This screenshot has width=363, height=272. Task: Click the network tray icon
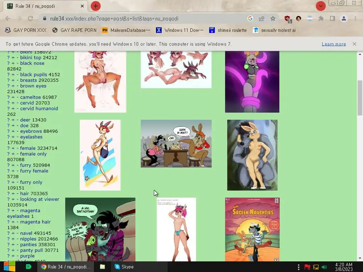pos(316,267)
